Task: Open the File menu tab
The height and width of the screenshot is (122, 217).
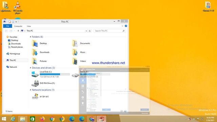Action: click(7, 26)
